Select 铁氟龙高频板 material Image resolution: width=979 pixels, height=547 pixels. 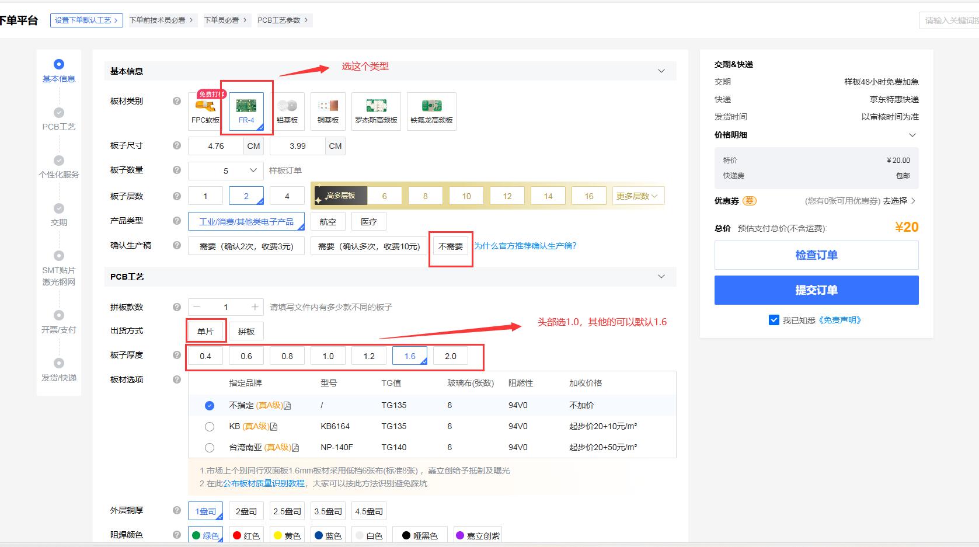pos(431,111)
